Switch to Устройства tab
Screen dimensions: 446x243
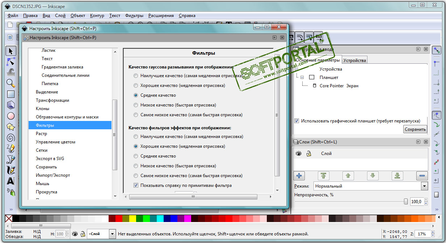(354, 60)
